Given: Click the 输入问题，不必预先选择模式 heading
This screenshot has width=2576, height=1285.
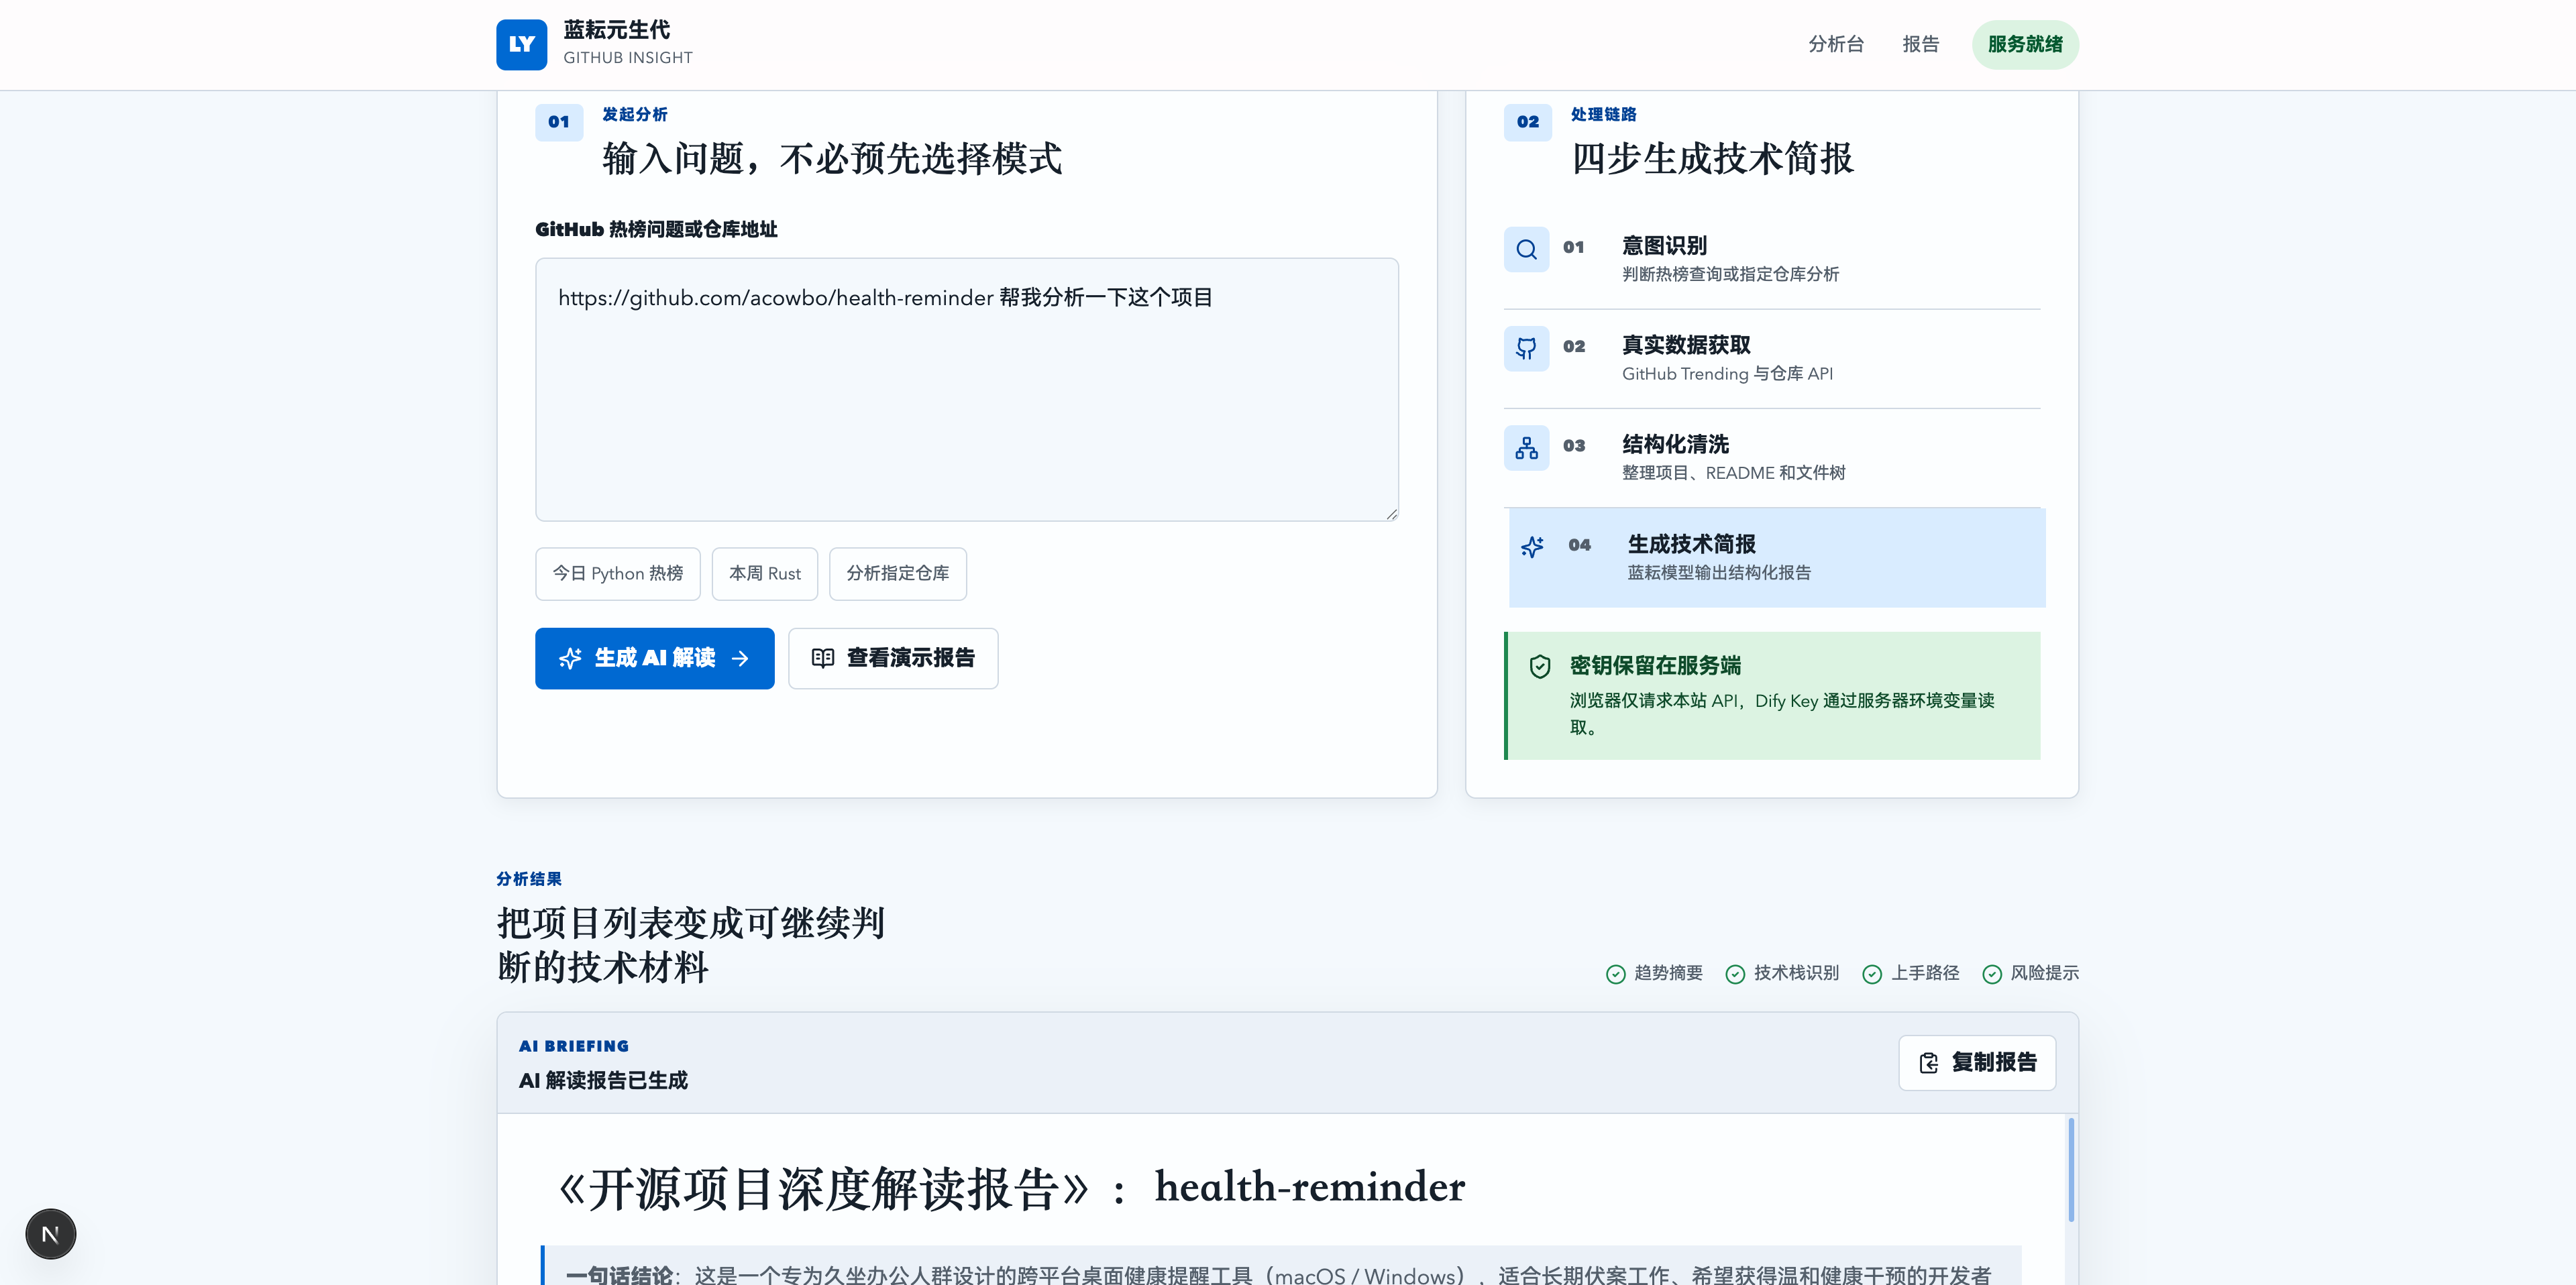Looking at the screenshot, I should [x=831, y=159].
